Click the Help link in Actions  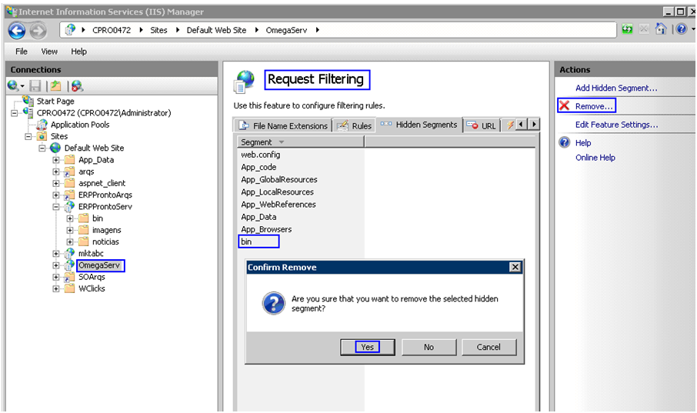(583, 143)
